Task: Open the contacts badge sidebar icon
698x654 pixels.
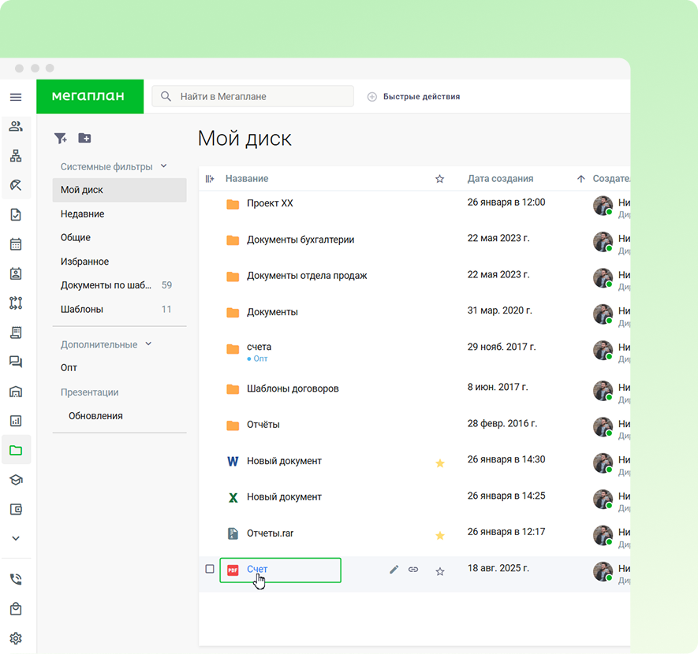Action: pos(16,273)
